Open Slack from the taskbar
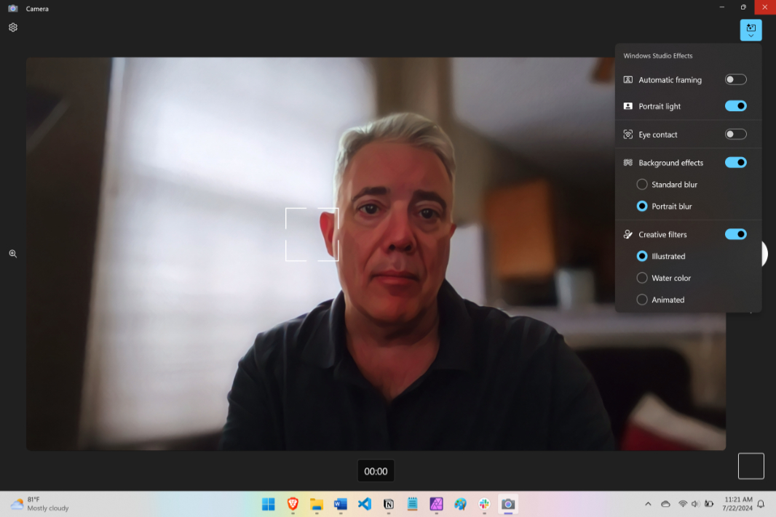This screenshot has height=517, width=776. (484, 504)
